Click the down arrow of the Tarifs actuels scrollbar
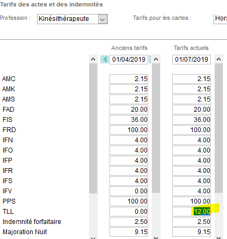Viewport: 227px width, 239px height. point(218,237)
